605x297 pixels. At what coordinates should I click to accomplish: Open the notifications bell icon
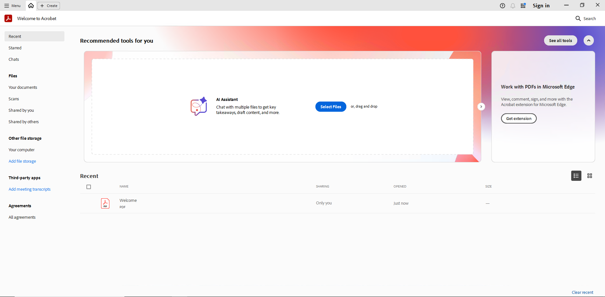point(513,6)
